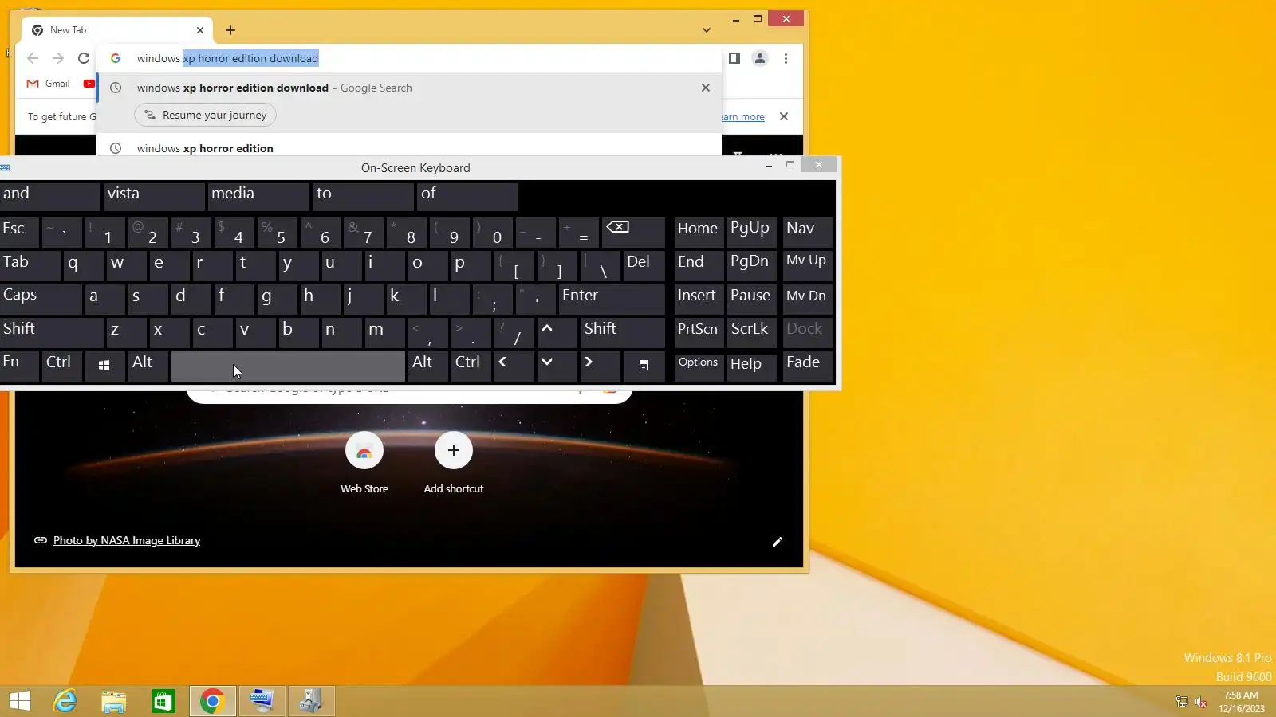Toggle left Shift key on keyboard

(51, 331)
